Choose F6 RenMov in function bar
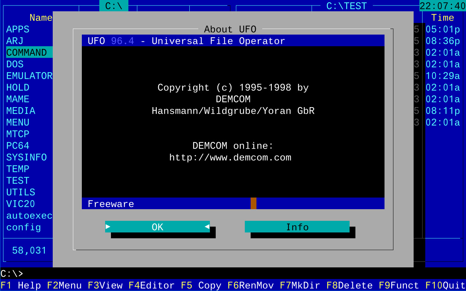The image size is (466, 291). 251,285
